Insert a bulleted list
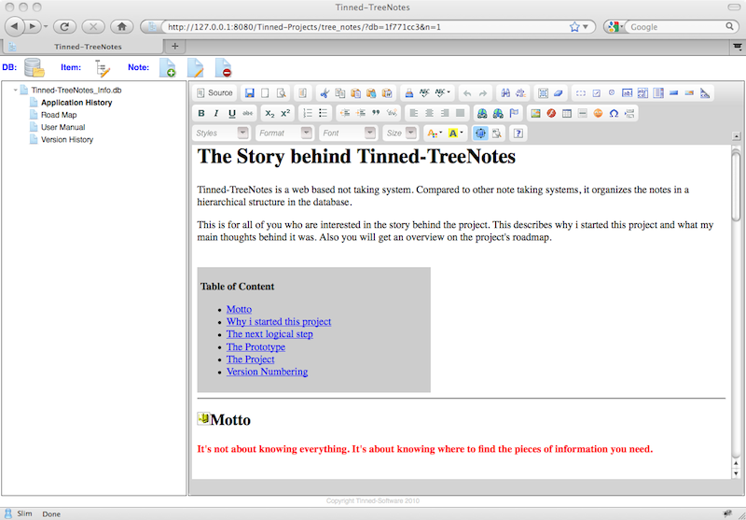The height and width of the screenshot is (520, 746). tap(324, 113)
